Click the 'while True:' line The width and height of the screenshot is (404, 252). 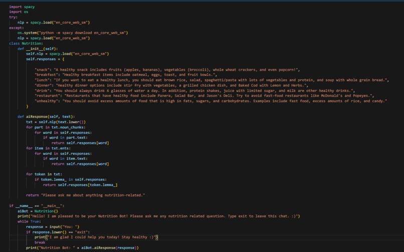pos(29,221)
